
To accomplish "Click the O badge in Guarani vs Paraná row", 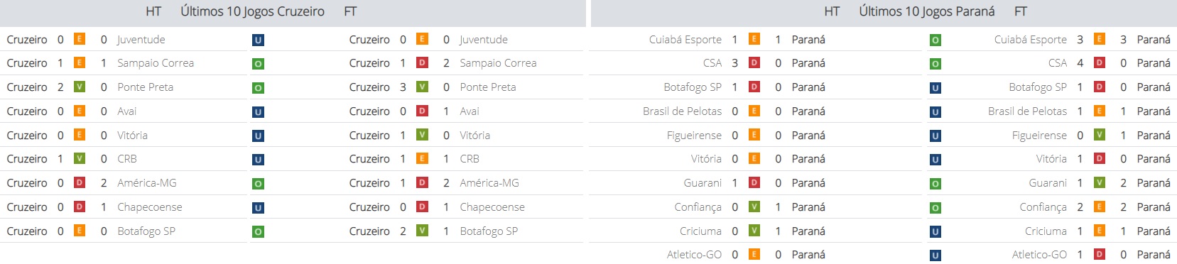I will pos(935,184).
